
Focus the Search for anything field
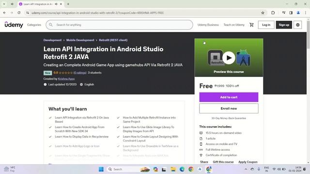tap(120, 25)
